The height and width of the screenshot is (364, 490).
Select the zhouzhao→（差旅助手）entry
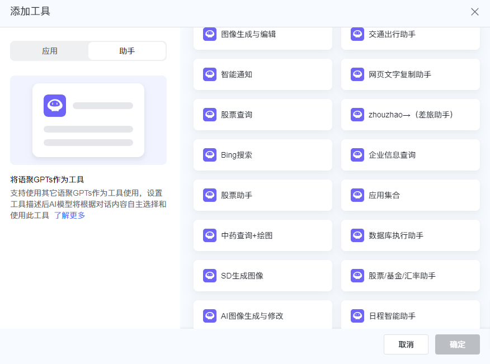410,115
